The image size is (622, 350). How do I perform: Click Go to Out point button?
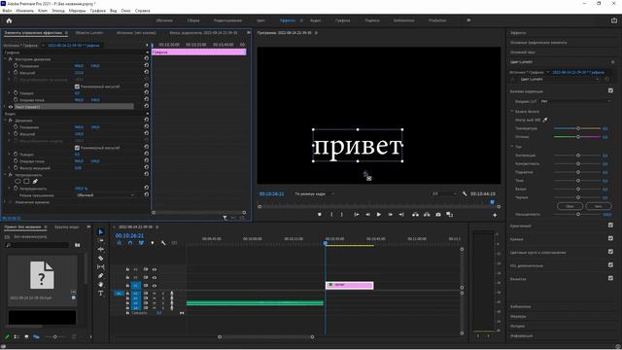pyautogui.click(x=401, y=215)
